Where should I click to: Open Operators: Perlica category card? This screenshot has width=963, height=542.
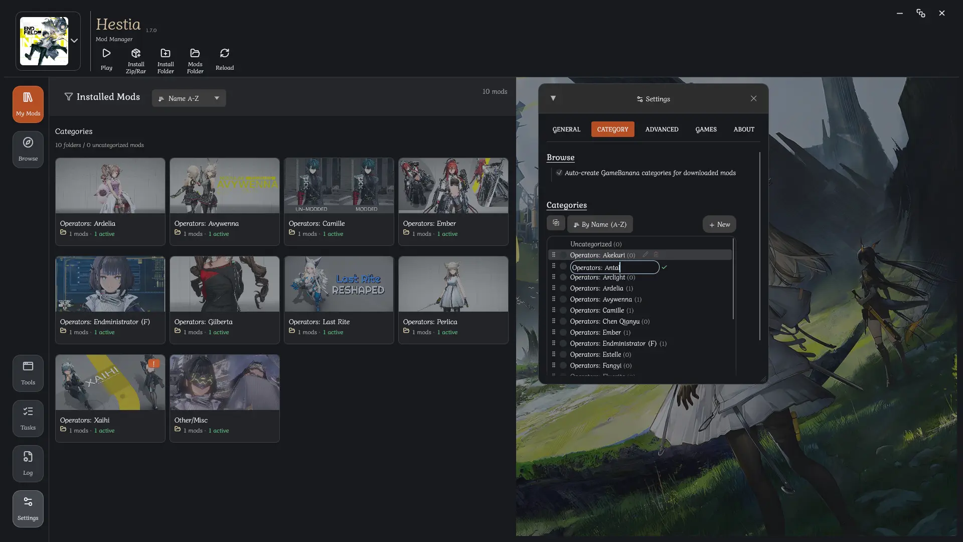pyautogui.click(x=453, y=300)
